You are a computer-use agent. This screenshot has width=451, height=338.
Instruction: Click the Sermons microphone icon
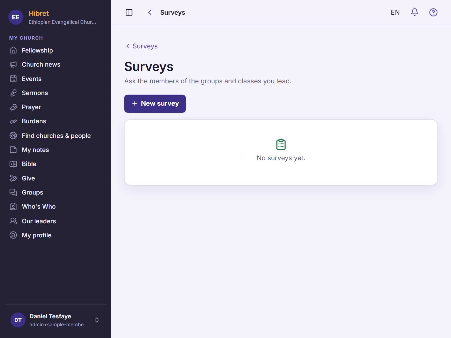(x=13, y=93)
